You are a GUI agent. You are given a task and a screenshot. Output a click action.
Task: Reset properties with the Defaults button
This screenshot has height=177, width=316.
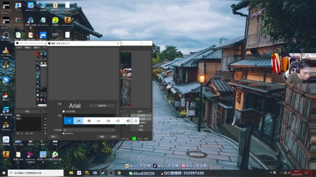tap(54, 137)
